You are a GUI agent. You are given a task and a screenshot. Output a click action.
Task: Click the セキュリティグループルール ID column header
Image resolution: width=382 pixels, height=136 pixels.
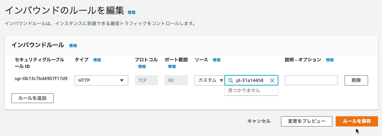39,63
